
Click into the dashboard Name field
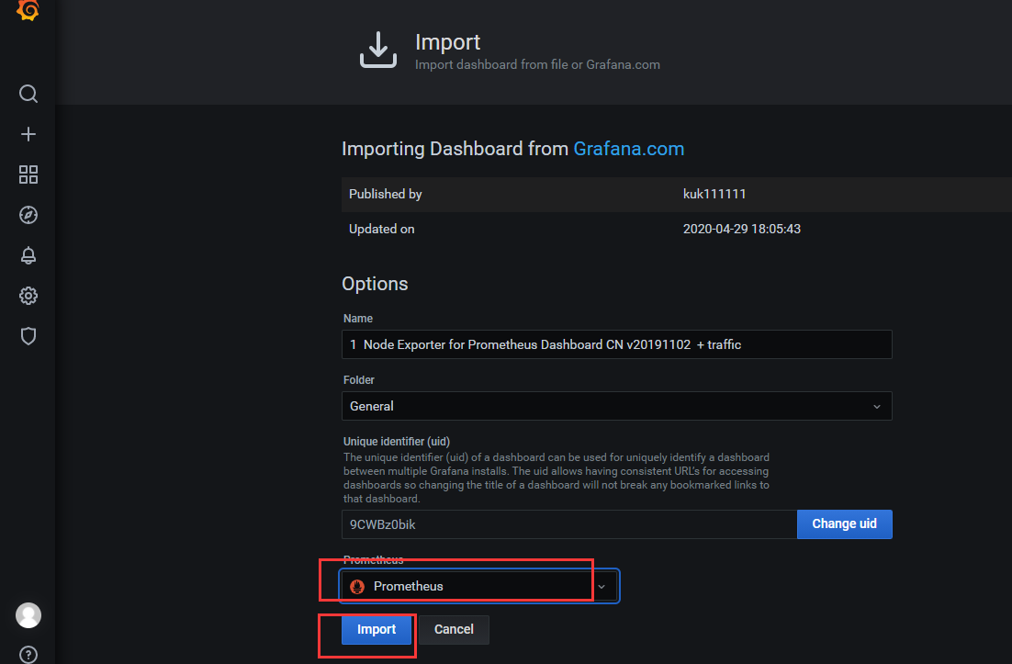click(x=616, y=344)
